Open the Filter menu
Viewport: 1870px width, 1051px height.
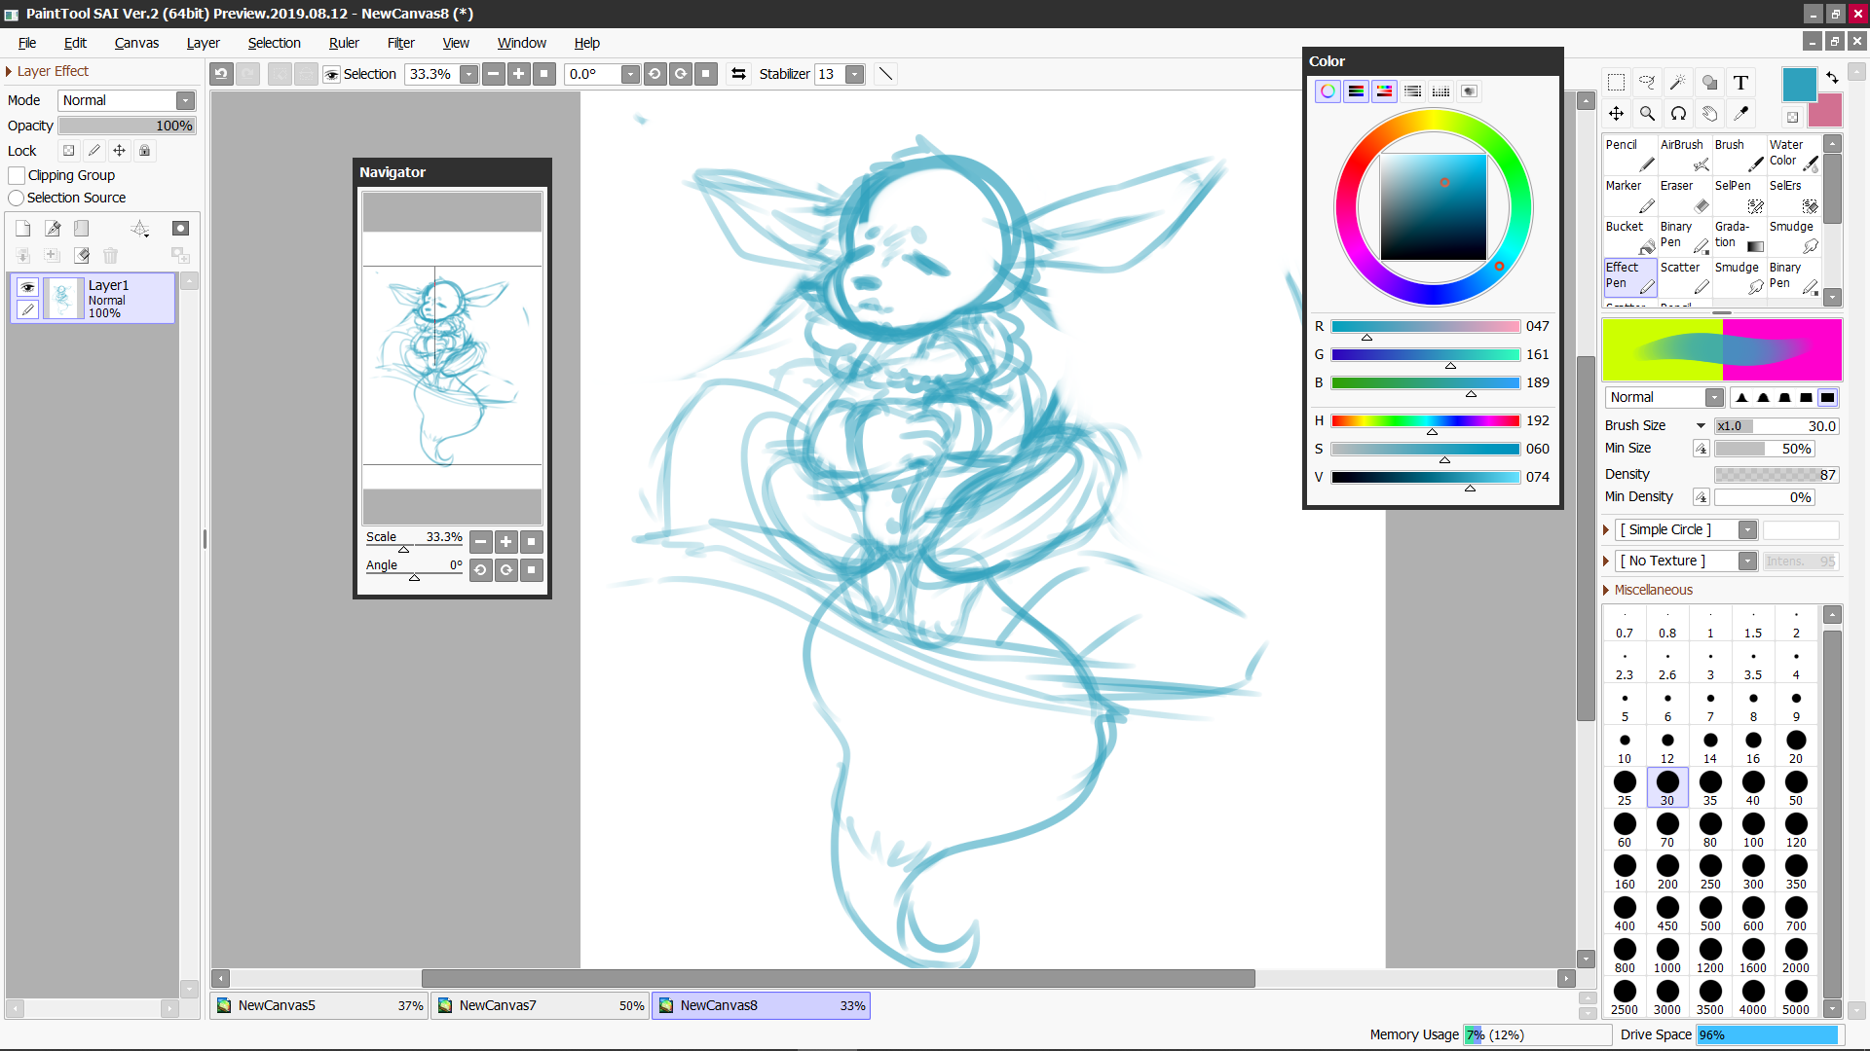point(400,43)
